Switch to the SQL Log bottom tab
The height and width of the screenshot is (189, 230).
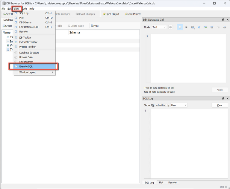(149, 182)
